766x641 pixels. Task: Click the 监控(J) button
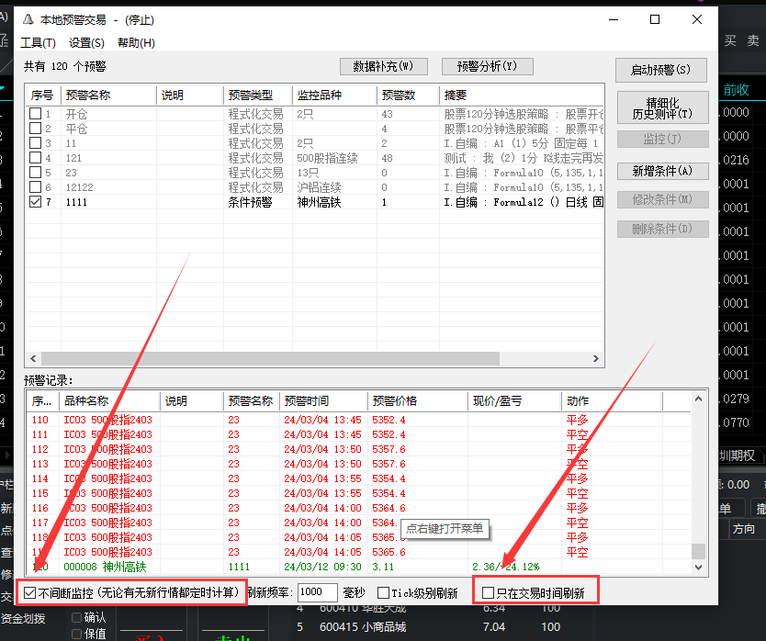click(x=662, y=140)
